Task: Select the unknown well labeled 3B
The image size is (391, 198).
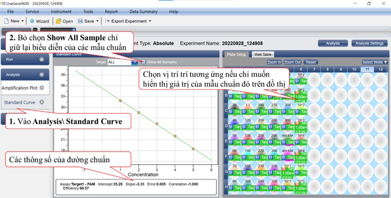Action: (x=235, y=110)
